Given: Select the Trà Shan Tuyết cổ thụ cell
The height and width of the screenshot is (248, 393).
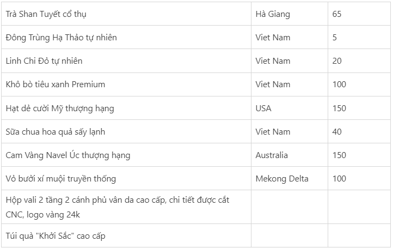Looking at the screenshot, I should tap(126, 14).
